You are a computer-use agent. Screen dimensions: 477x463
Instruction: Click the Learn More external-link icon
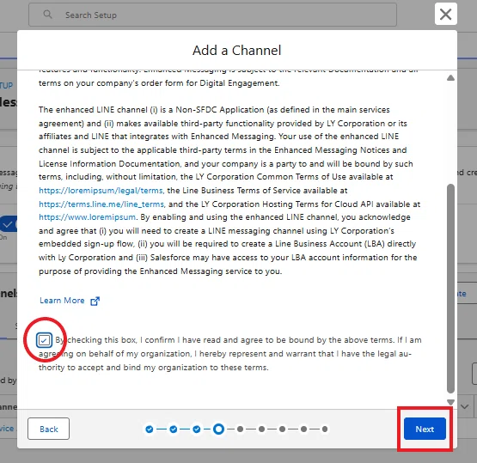pyautogui.click(x=95, y=301)
